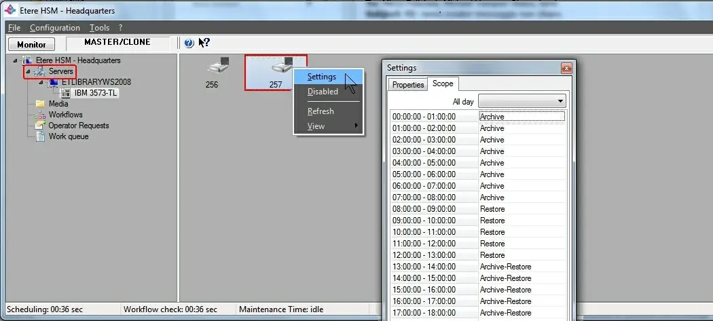Open the Work queue tree item

click(x=68, y=136)
